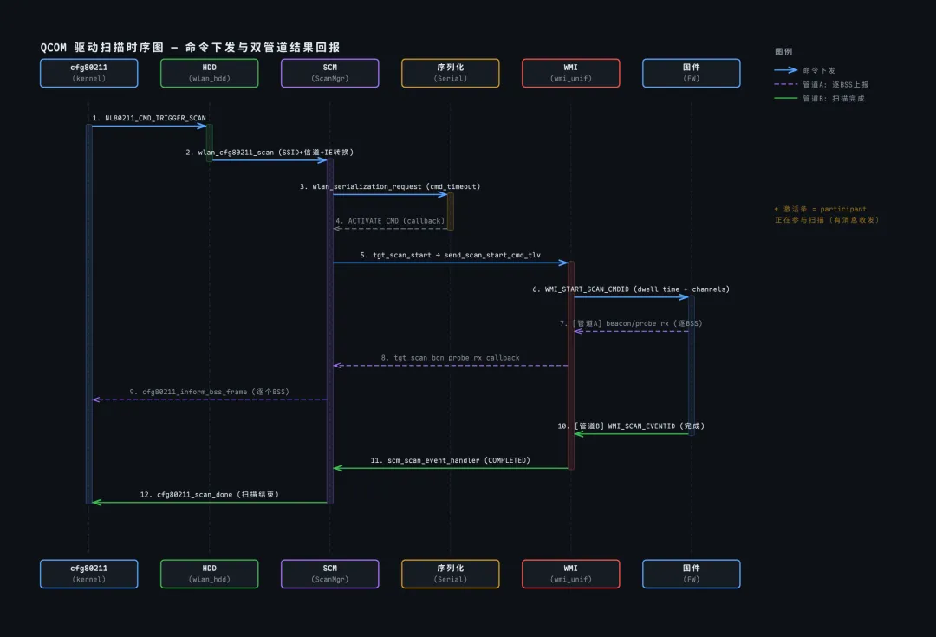Click message '9. cfg80211_inform_bss_frame' label
This screenshot has width=936, height=637.
pos(188,392)
